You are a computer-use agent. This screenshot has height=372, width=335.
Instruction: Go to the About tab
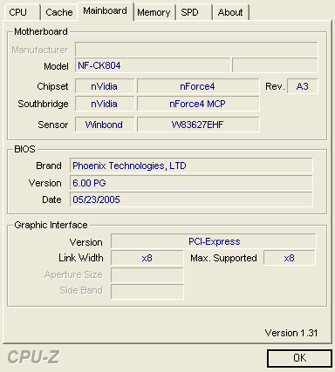coord(230,12)
